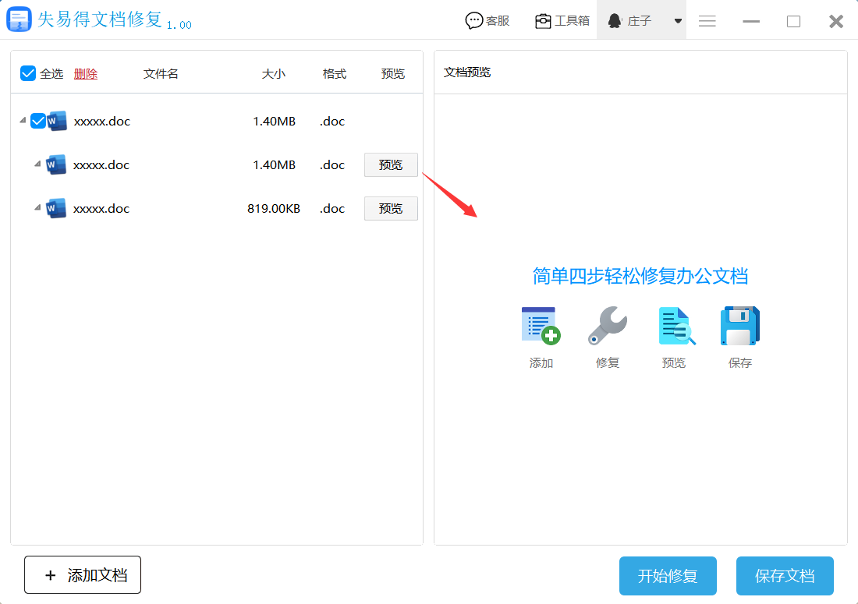
Task: Click the 删除 delete link
Action: click(x=85, y=72)
